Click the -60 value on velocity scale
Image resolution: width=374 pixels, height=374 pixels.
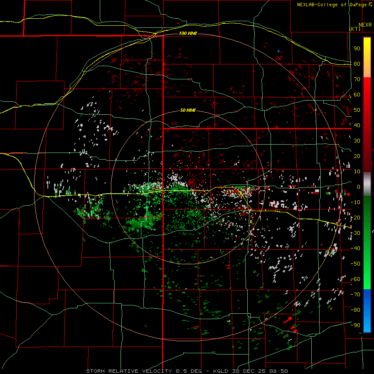pyautogui.click(x=355, y=279)
